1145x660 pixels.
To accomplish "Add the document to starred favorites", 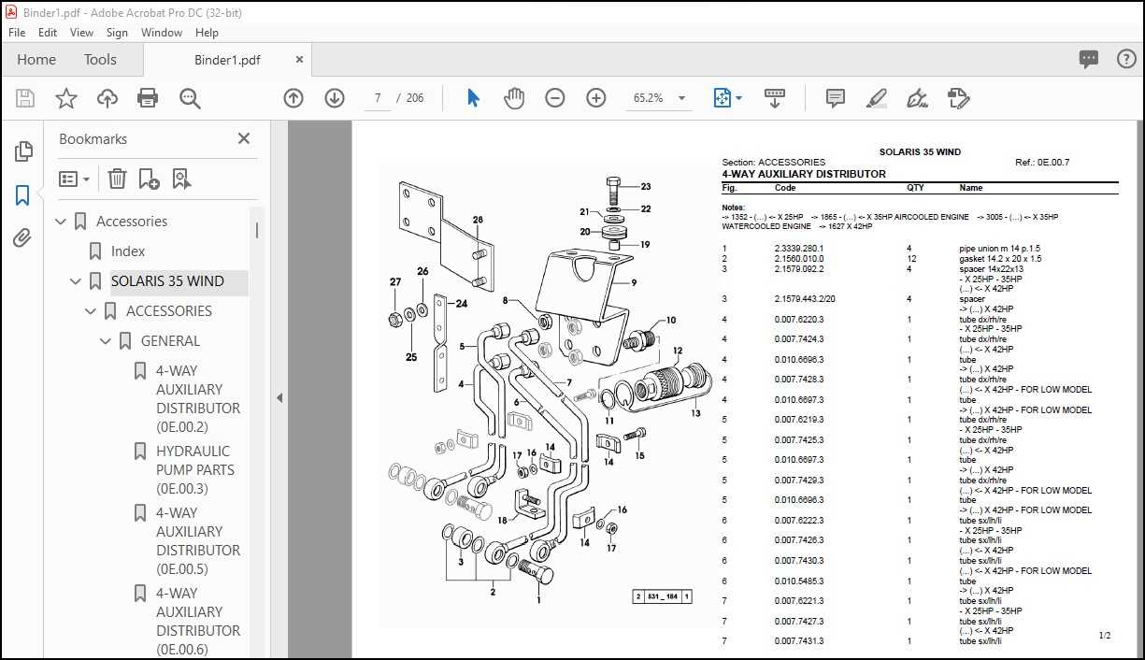I will coord(66,98).
